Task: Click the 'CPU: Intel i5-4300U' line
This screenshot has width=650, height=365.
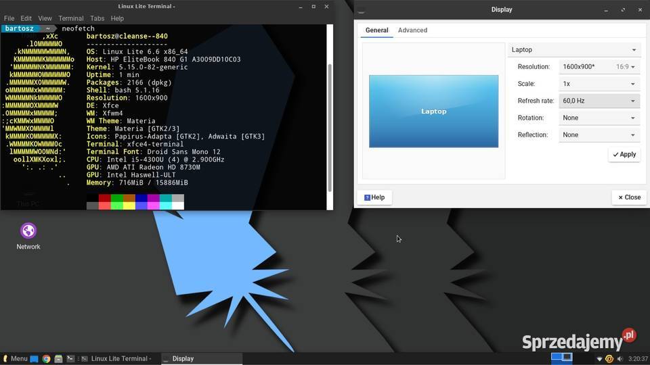Action: tap(156, 160)
